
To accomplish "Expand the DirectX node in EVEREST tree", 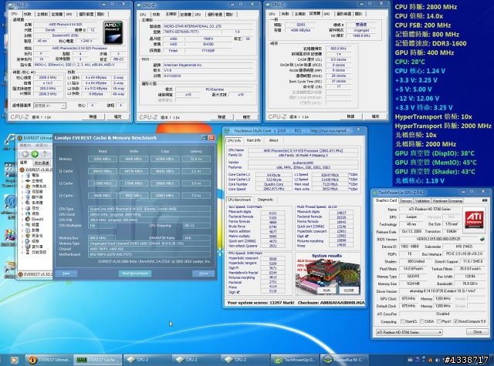I will click(22, 219).
